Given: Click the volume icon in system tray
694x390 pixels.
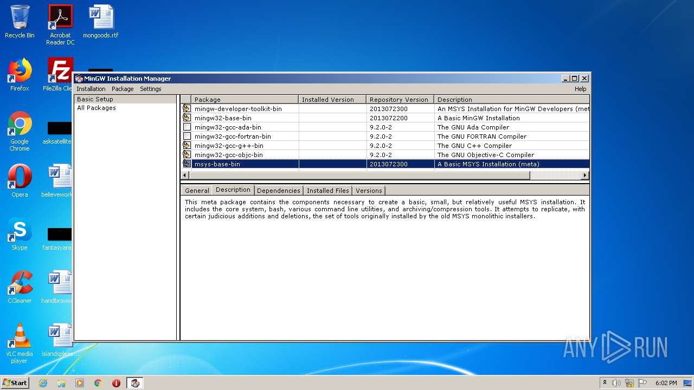Looking at the screenshot, I should (616, 383).
